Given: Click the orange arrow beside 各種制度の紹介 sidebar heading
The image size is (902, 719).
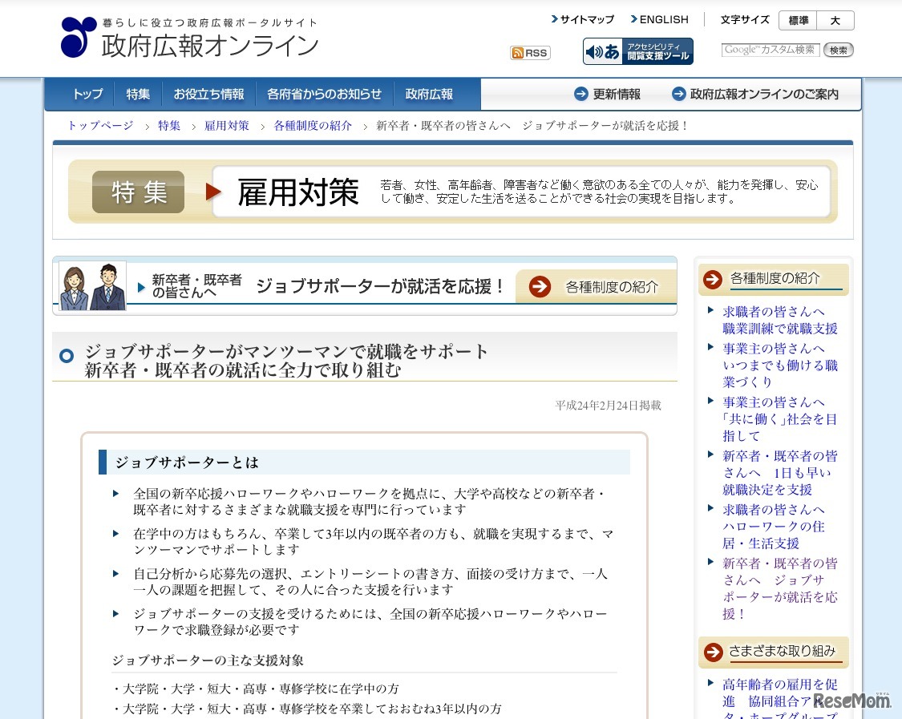Looking at the screenshot, I should (x=712, y=279).
